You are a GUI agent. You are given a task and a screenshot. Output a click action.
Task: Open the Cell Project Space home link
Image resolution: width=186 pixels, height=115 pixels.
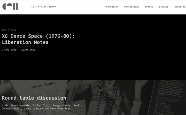click(43, 7)
